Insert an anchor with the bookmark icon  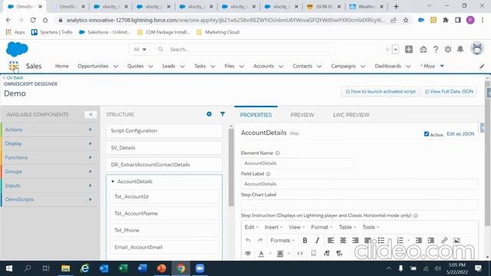coord(314,254)
